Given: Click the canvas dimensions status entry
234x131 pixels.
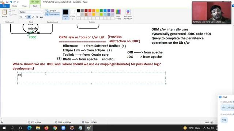Looking at the screenshot, I should 63,122.
